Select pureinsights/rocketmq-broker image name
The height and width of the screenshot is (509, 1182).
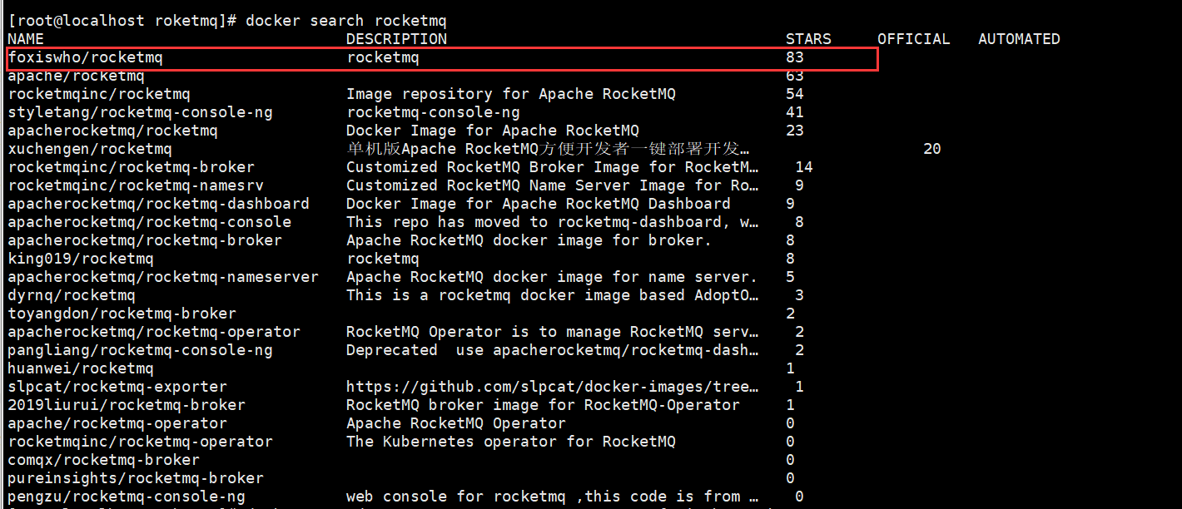pos(136,478)
